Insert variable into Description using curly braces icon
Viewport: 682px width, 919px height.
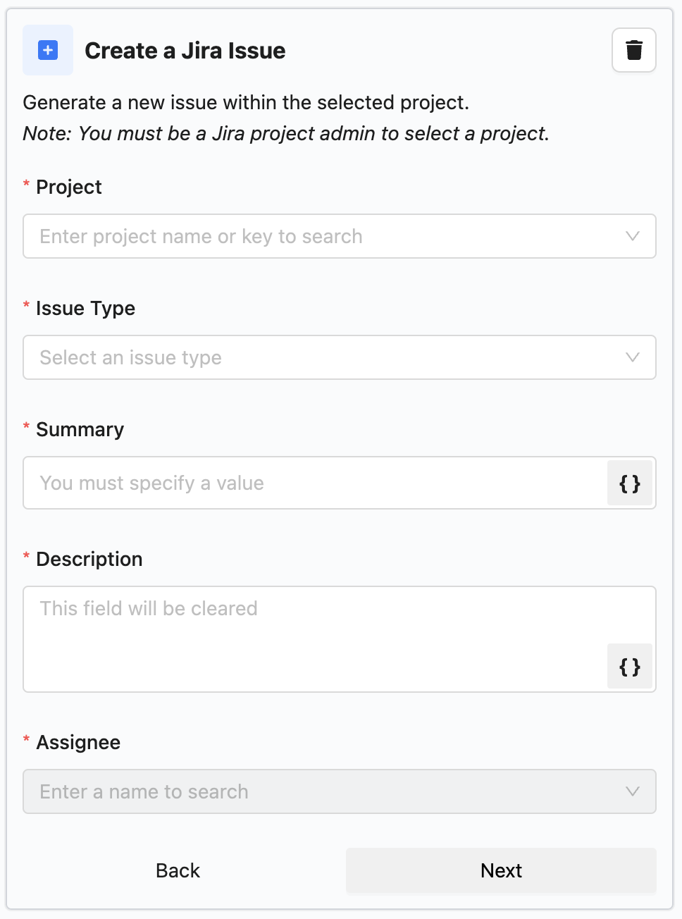click(x=630, y=667)
